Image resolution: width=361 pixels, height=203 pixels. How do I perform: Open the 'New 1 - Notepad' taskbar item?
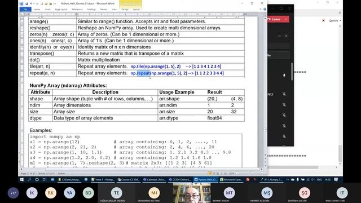[103, 179]
